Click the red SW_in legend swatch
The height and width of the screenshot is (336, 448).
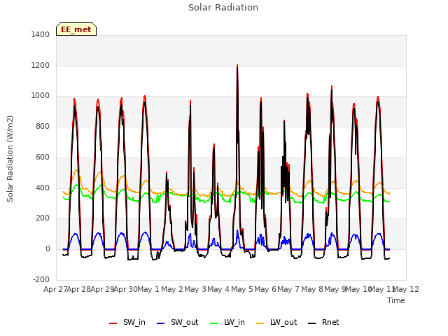[x=113, y=323]
